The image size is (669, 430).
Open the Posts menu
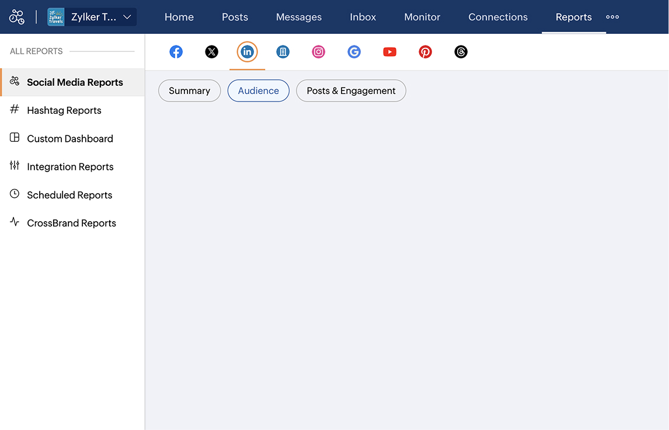click(235, 17)
